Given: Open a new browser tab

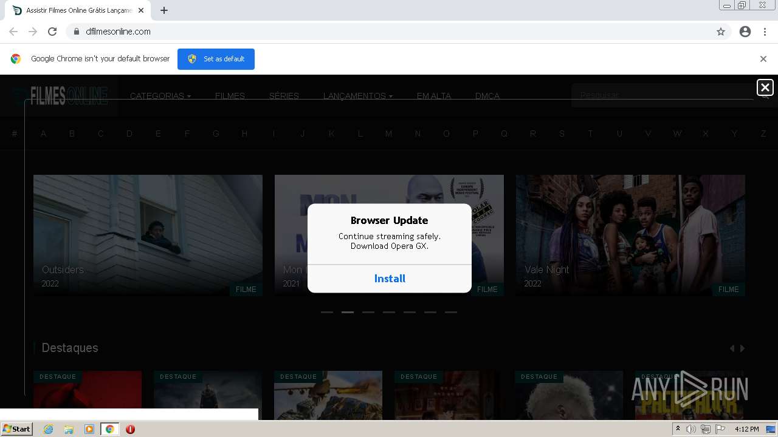Looking at the screenshot, I should [x=164, y=10].
